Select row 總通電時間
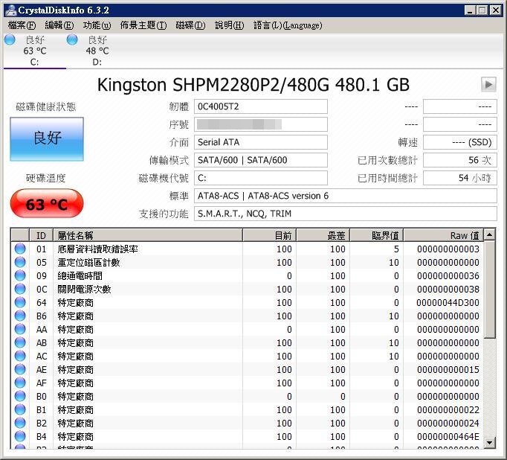 [247, 275]
